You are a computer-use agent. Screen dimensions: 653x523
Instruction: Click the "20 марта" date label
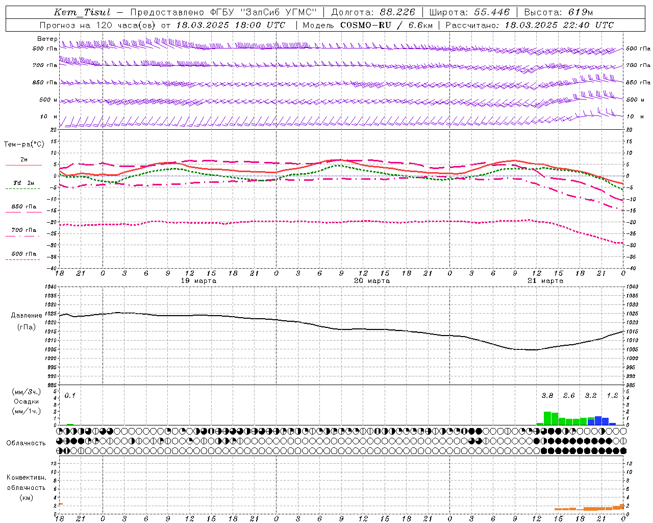click(x=372, y=281)
